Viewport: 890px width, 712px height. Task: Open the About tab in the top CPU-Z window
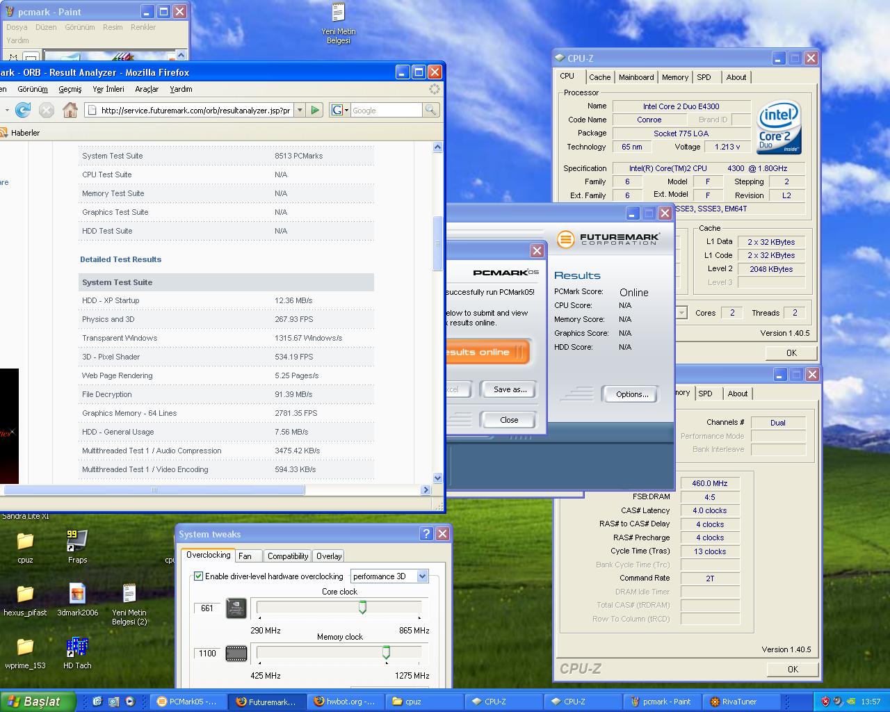(x=736, y=77)
